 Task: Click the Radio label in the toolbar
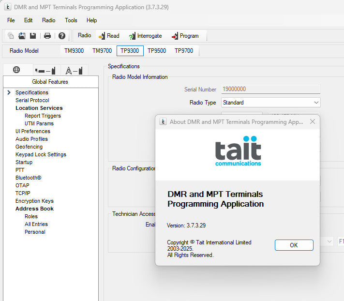point(85,35)
